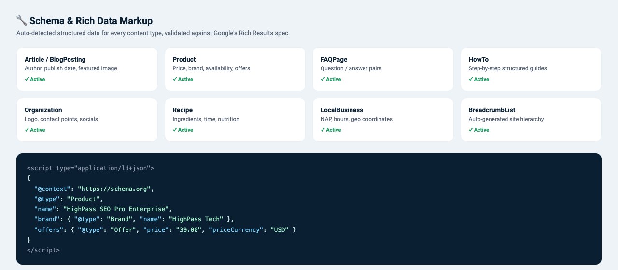Click the opening script tag line

tap(91, 168)
